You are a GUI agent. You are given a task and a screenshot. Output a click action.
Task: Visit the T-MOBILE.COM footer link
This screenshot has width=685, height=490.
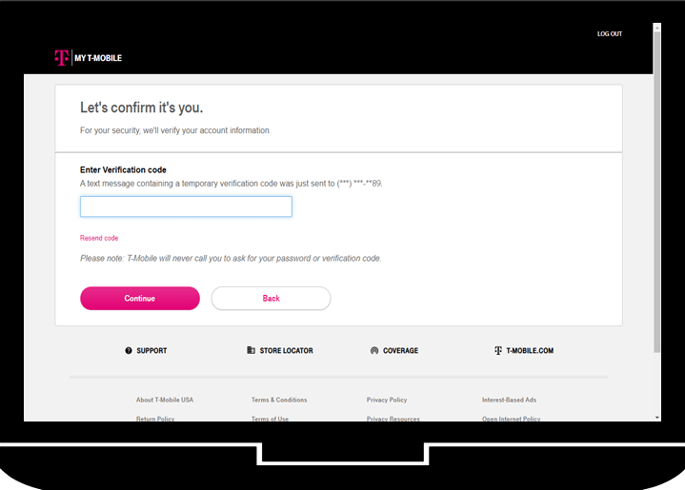(530, 350)
